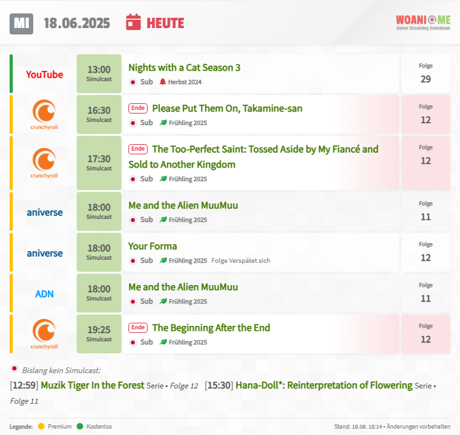Click the 19:25 Simulcast time box
460x435 pixels.
pyautogui.click(x=99, y=334)
